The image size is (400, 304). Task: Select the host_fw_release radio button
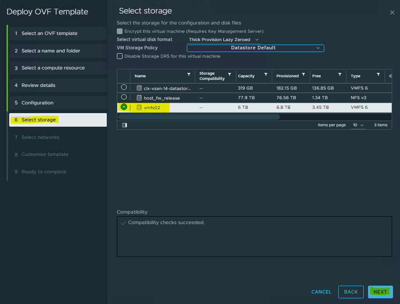pyautogui.click(x=124, y=97)
